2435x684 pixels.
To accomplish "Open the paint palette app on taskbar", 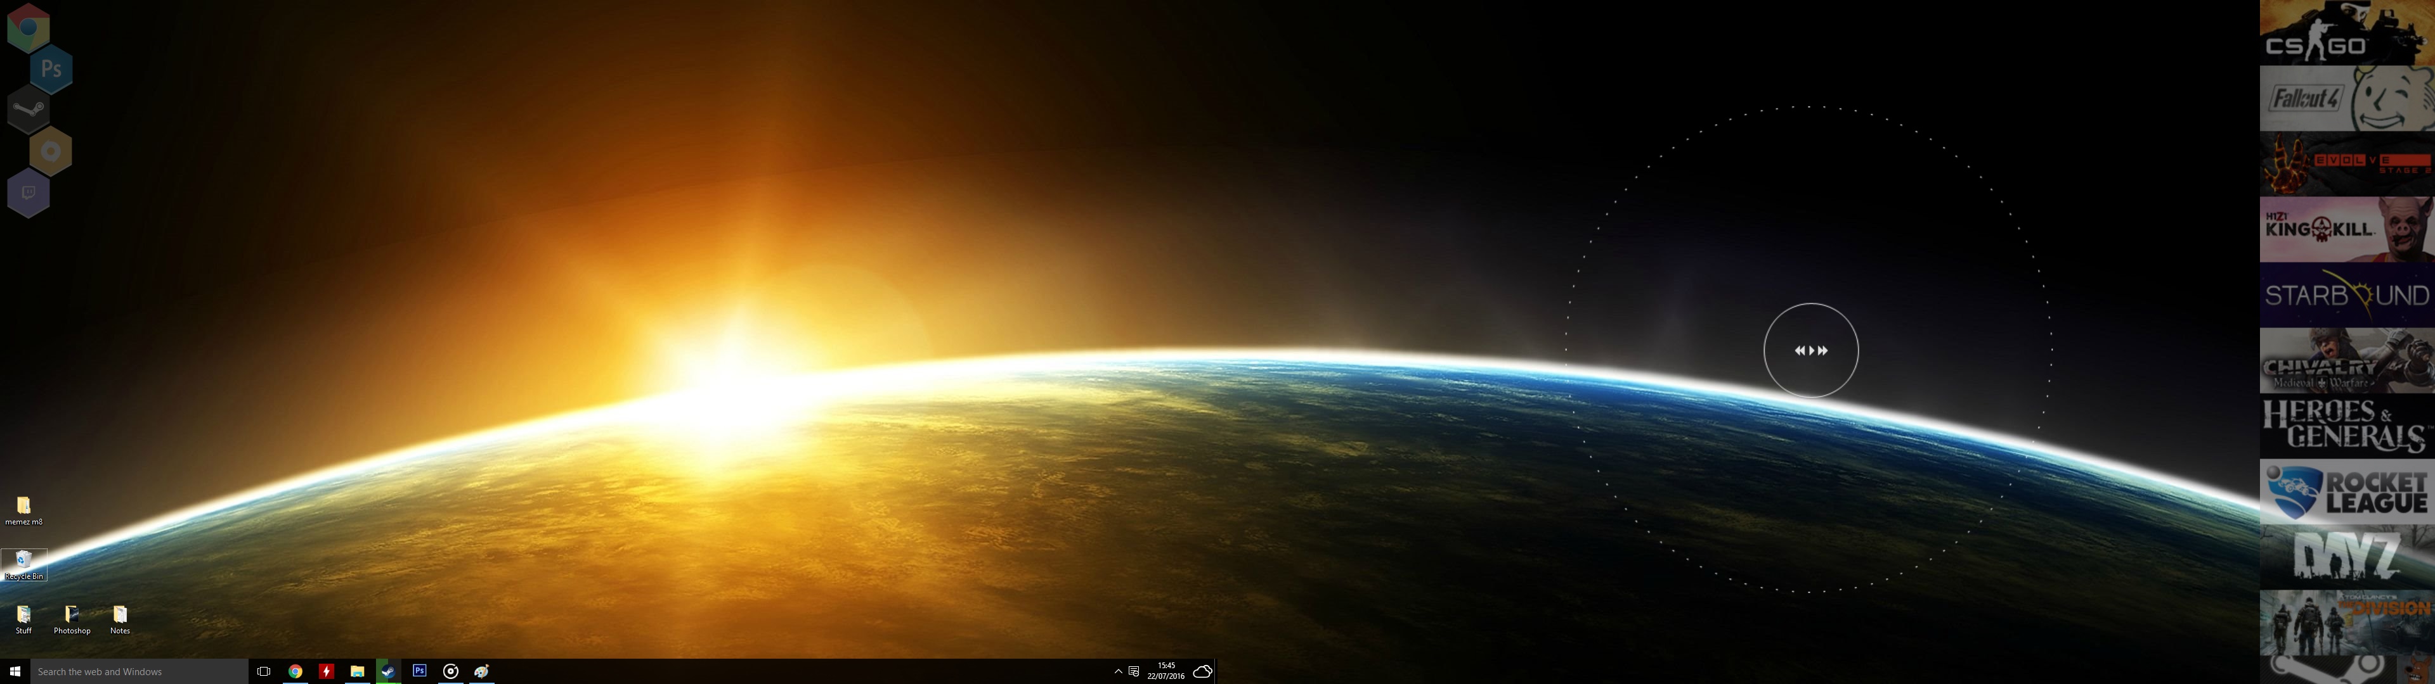I will (x=482, y=672).
